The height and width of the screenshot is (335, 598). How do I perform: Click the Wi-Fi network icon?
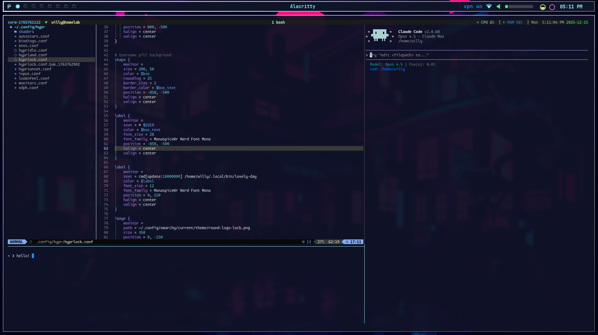click(489, 7)
